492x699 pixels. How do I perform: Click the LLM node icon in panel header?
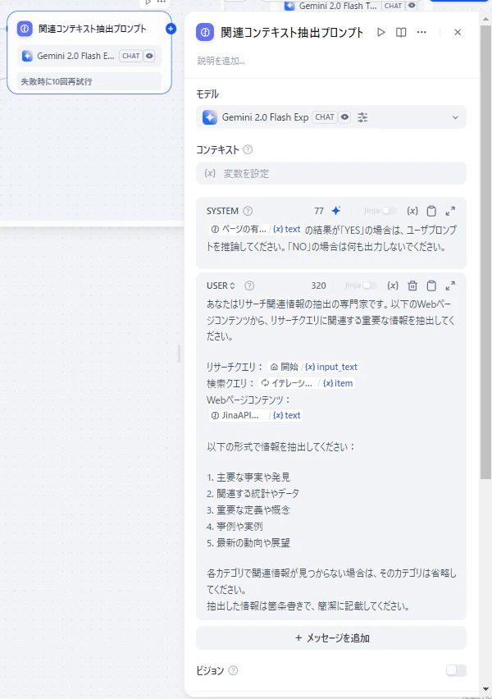tap(205, 32)
